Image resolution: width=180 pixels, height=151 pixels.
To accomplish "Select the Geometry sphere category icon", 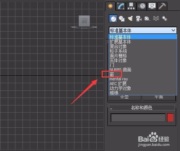I will (x=113, y=19).
